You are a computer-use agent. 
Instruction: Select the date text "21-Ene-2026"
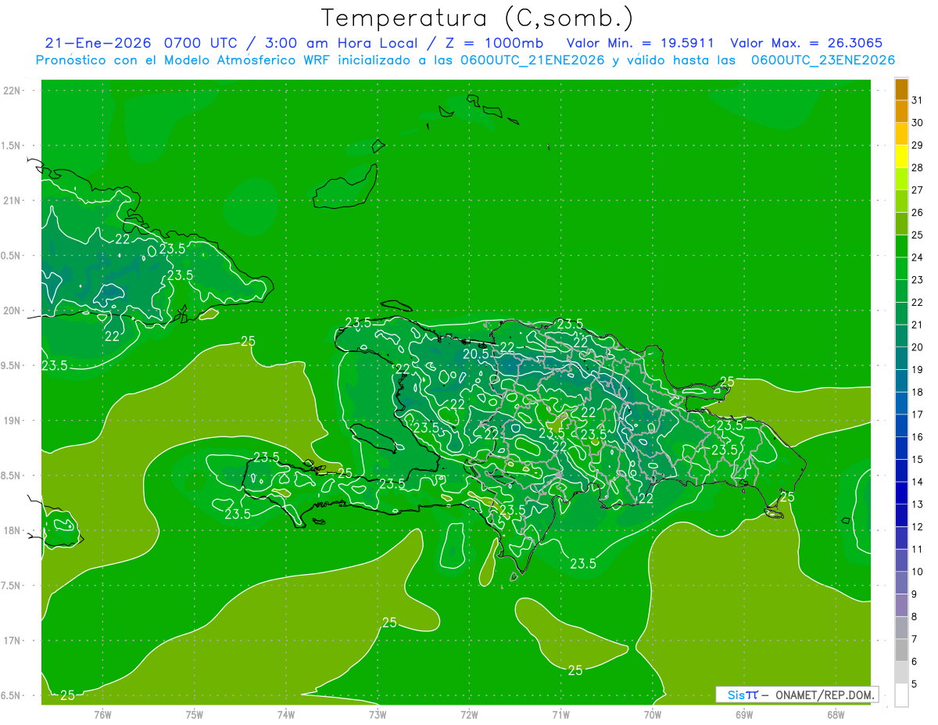[98, 43]
